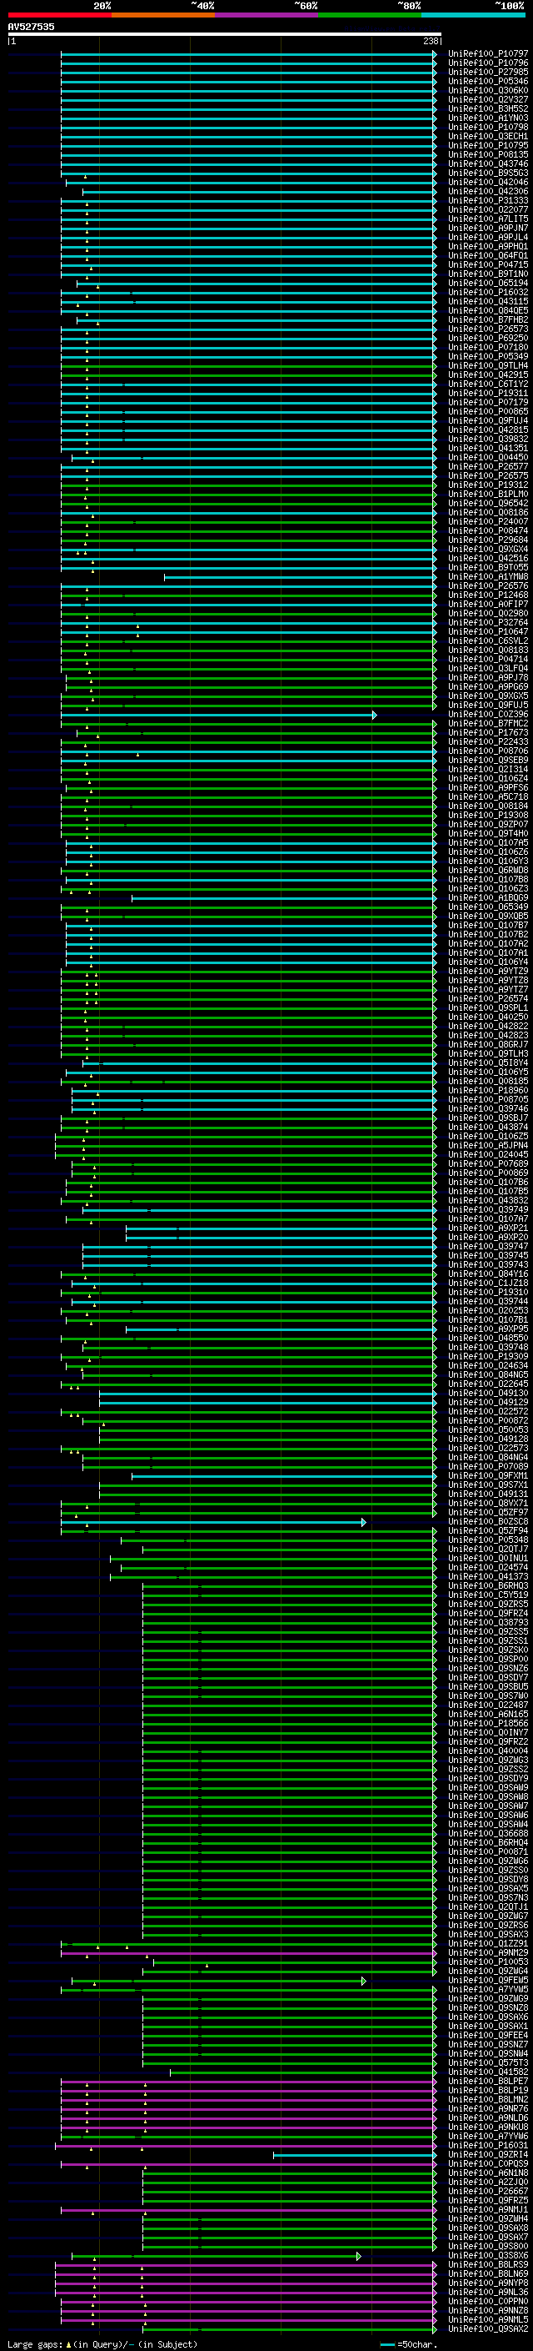
Task: Select hit UniRef100_C1JZ18
Action: (488, 1284)
